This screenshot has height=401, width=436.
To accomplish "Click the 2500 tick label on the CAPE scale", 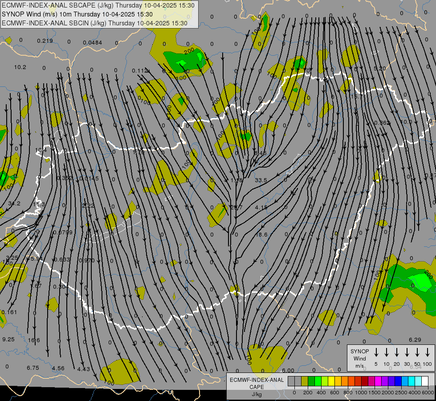I will pos(401,393).
